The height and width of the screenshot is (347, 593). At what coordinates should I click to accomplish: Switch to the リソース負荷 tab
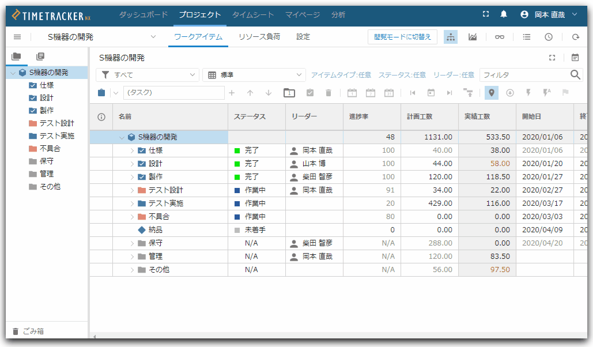259,37
